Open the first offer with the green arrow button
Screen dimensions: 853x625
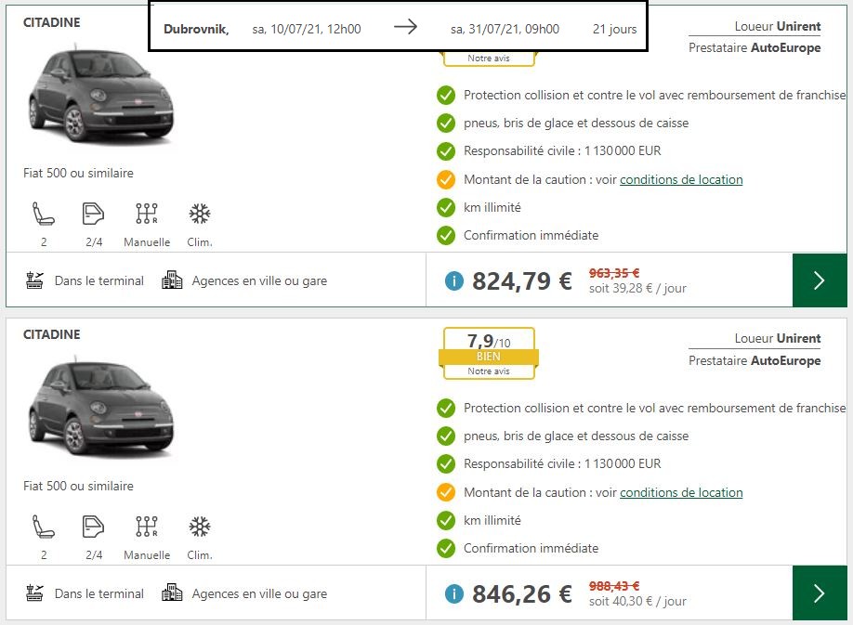pos(819,280)
